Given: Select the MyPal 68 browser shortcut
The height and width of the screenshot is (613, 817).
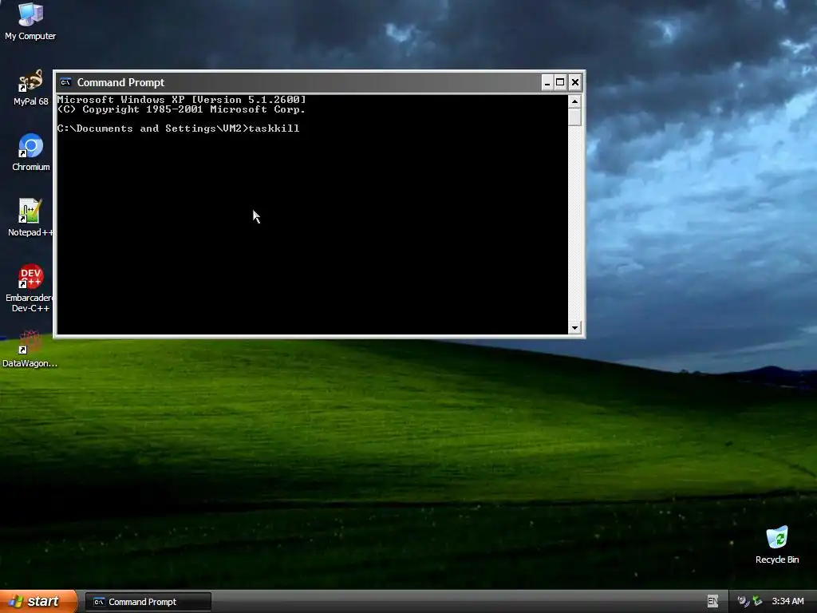Looking at the screenshot, I should [30, 88].
